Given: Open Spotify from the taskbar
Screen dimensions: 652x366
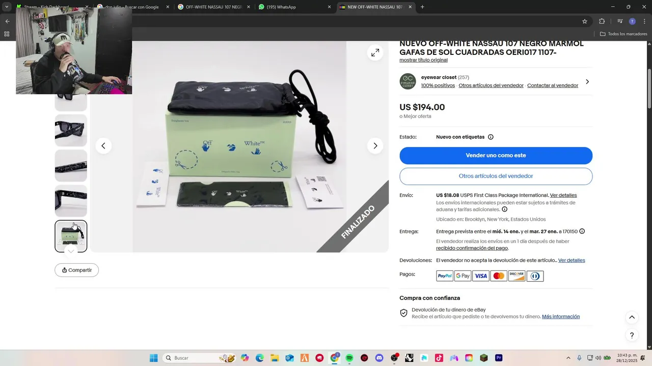Looking at the screenshot, I should [x=349, y=358].
